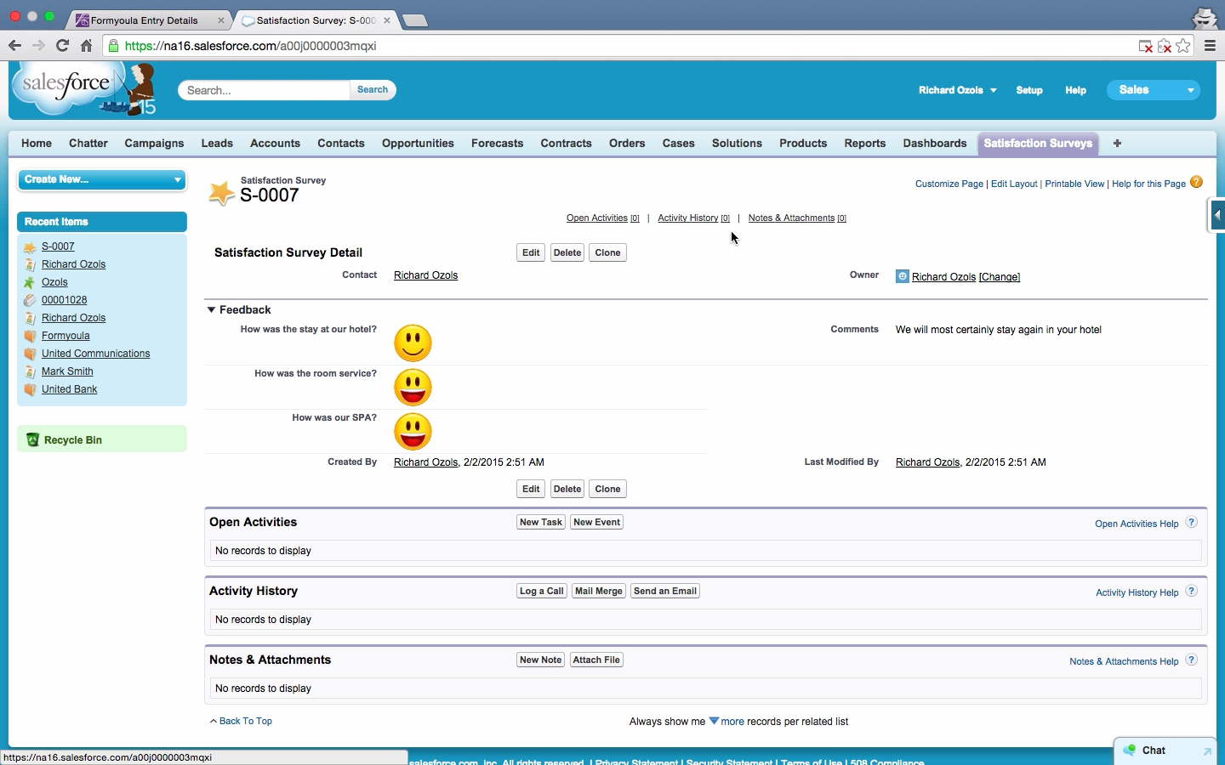
Task: Jump to Activity History [0] anchor link
Action: click(693, 218)
